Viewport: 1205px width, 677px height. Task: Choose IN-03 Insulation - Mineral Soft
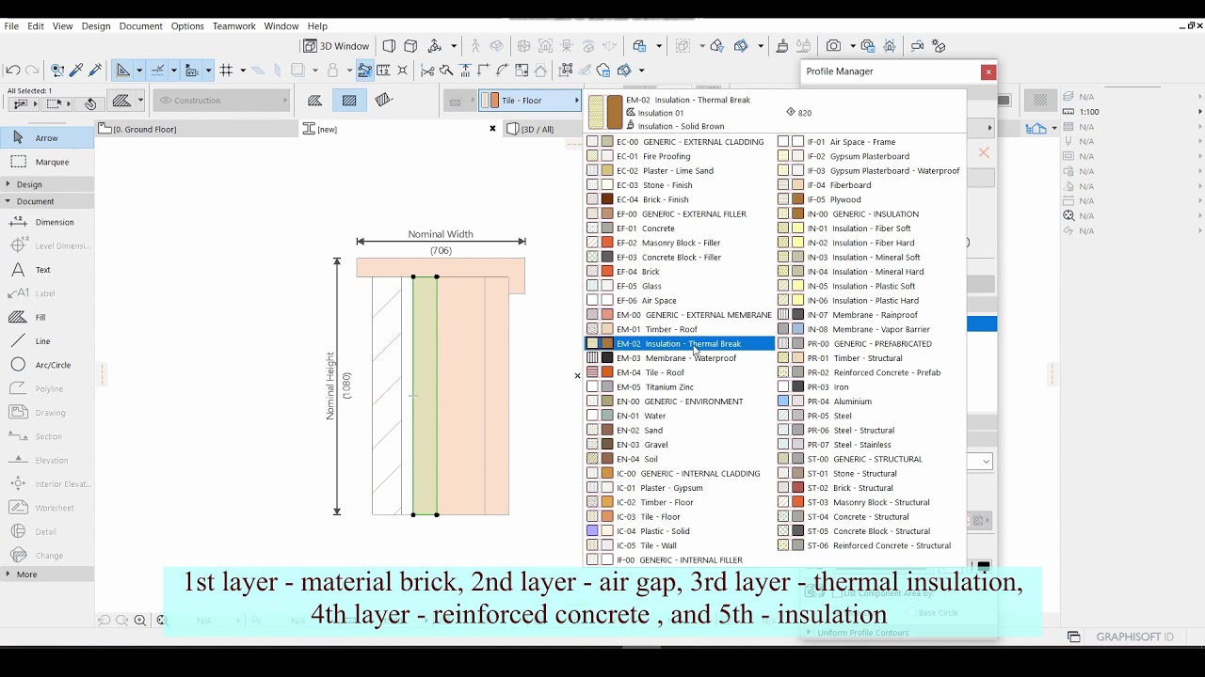point(871,257)
